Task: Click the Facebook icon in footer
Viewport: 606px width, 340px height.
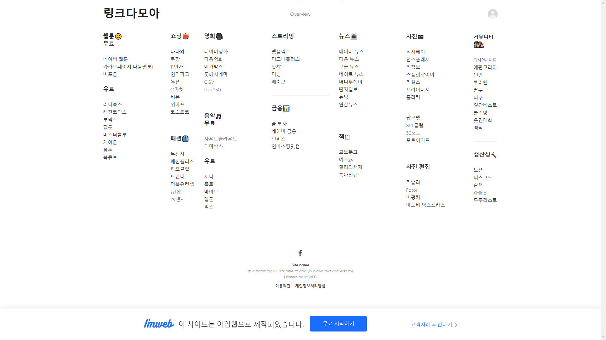Action: click(x=300, y=253)
